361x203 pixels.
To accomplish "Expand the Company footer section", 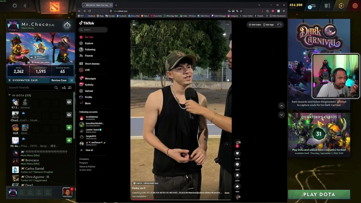I will click(x=84, y=159).
